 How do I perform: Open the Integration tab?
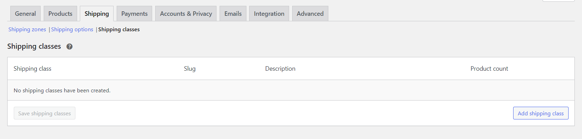pyautogui.click(x=269, y=14)
